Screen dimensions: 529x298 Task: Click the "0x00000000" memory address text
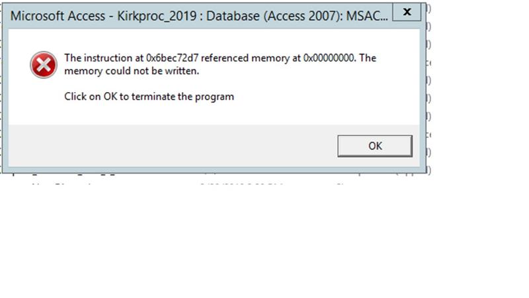(329, 58)
